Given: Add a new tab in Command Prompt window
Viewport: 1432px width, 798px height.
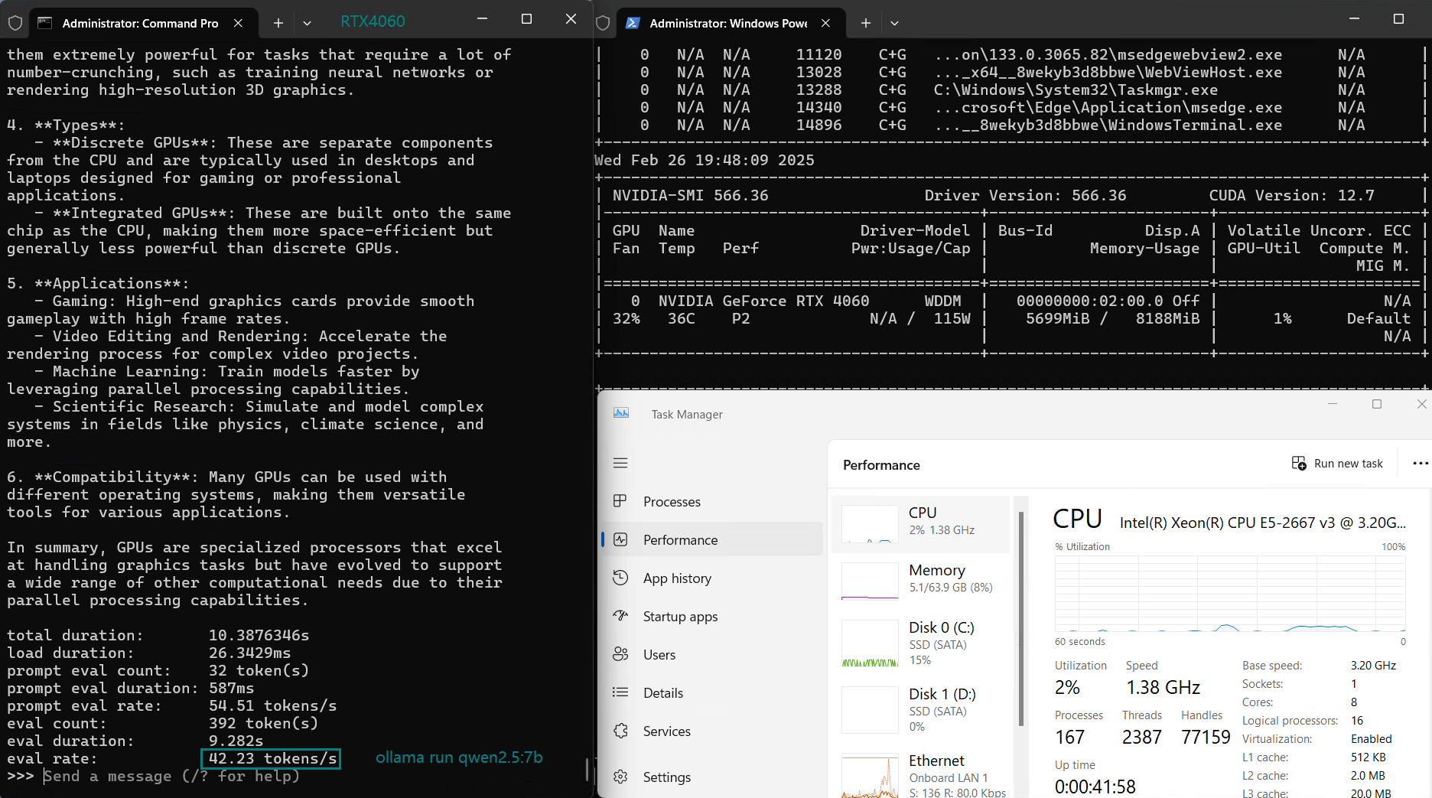Looking at the screenshot, I should click(x=278, y=23).
